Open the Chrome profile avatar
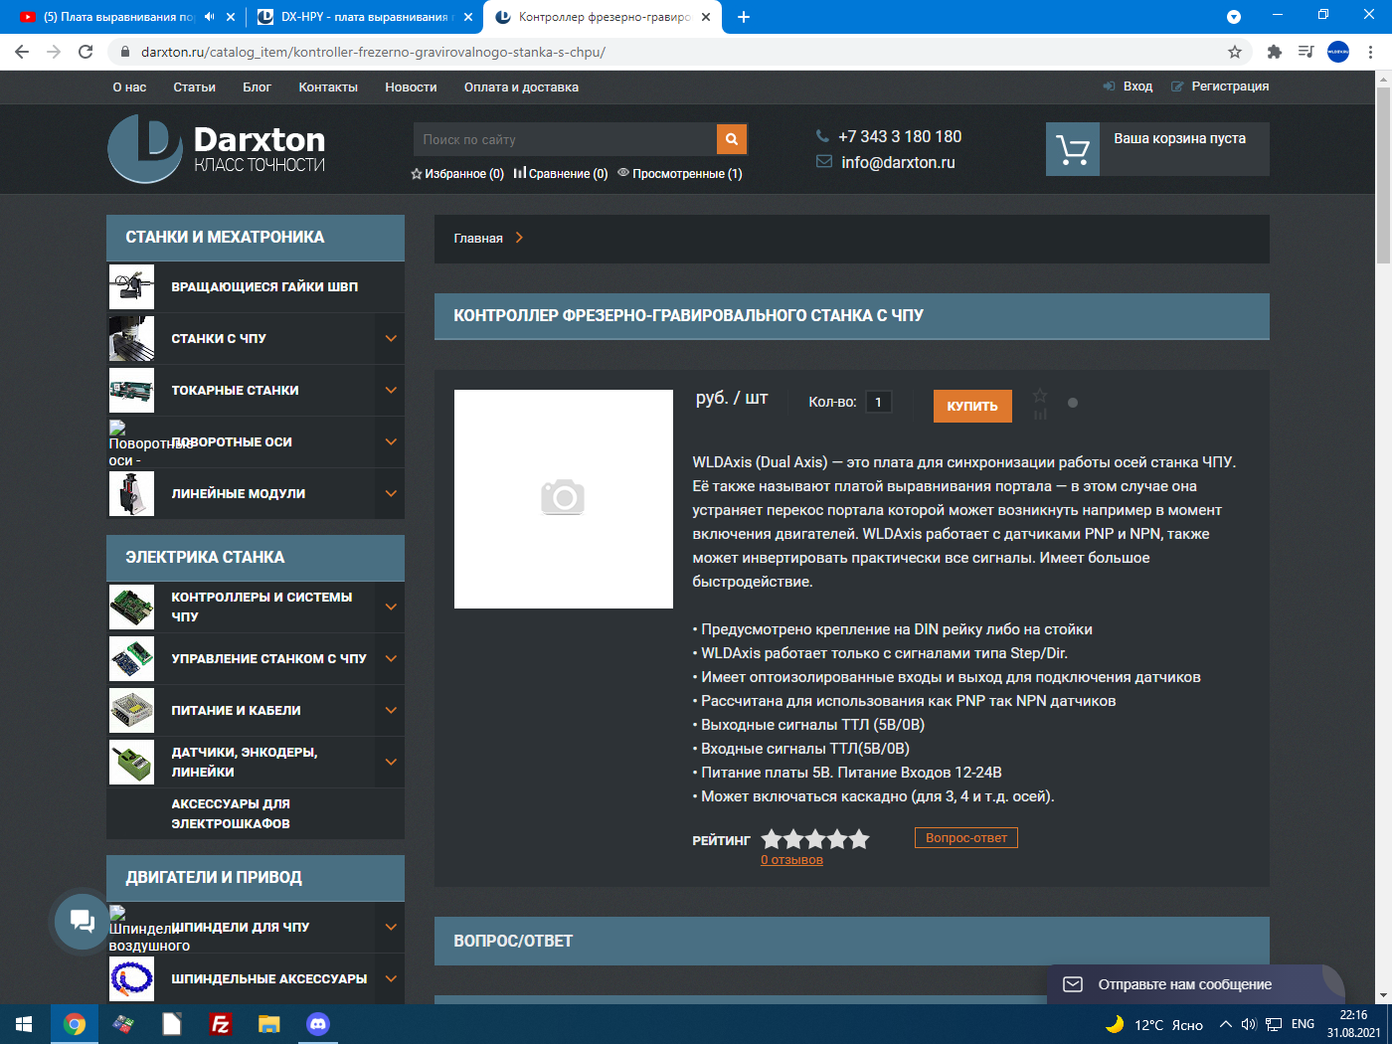The width and height of the screenshot is (1392, 1044). click(1338, 52)
